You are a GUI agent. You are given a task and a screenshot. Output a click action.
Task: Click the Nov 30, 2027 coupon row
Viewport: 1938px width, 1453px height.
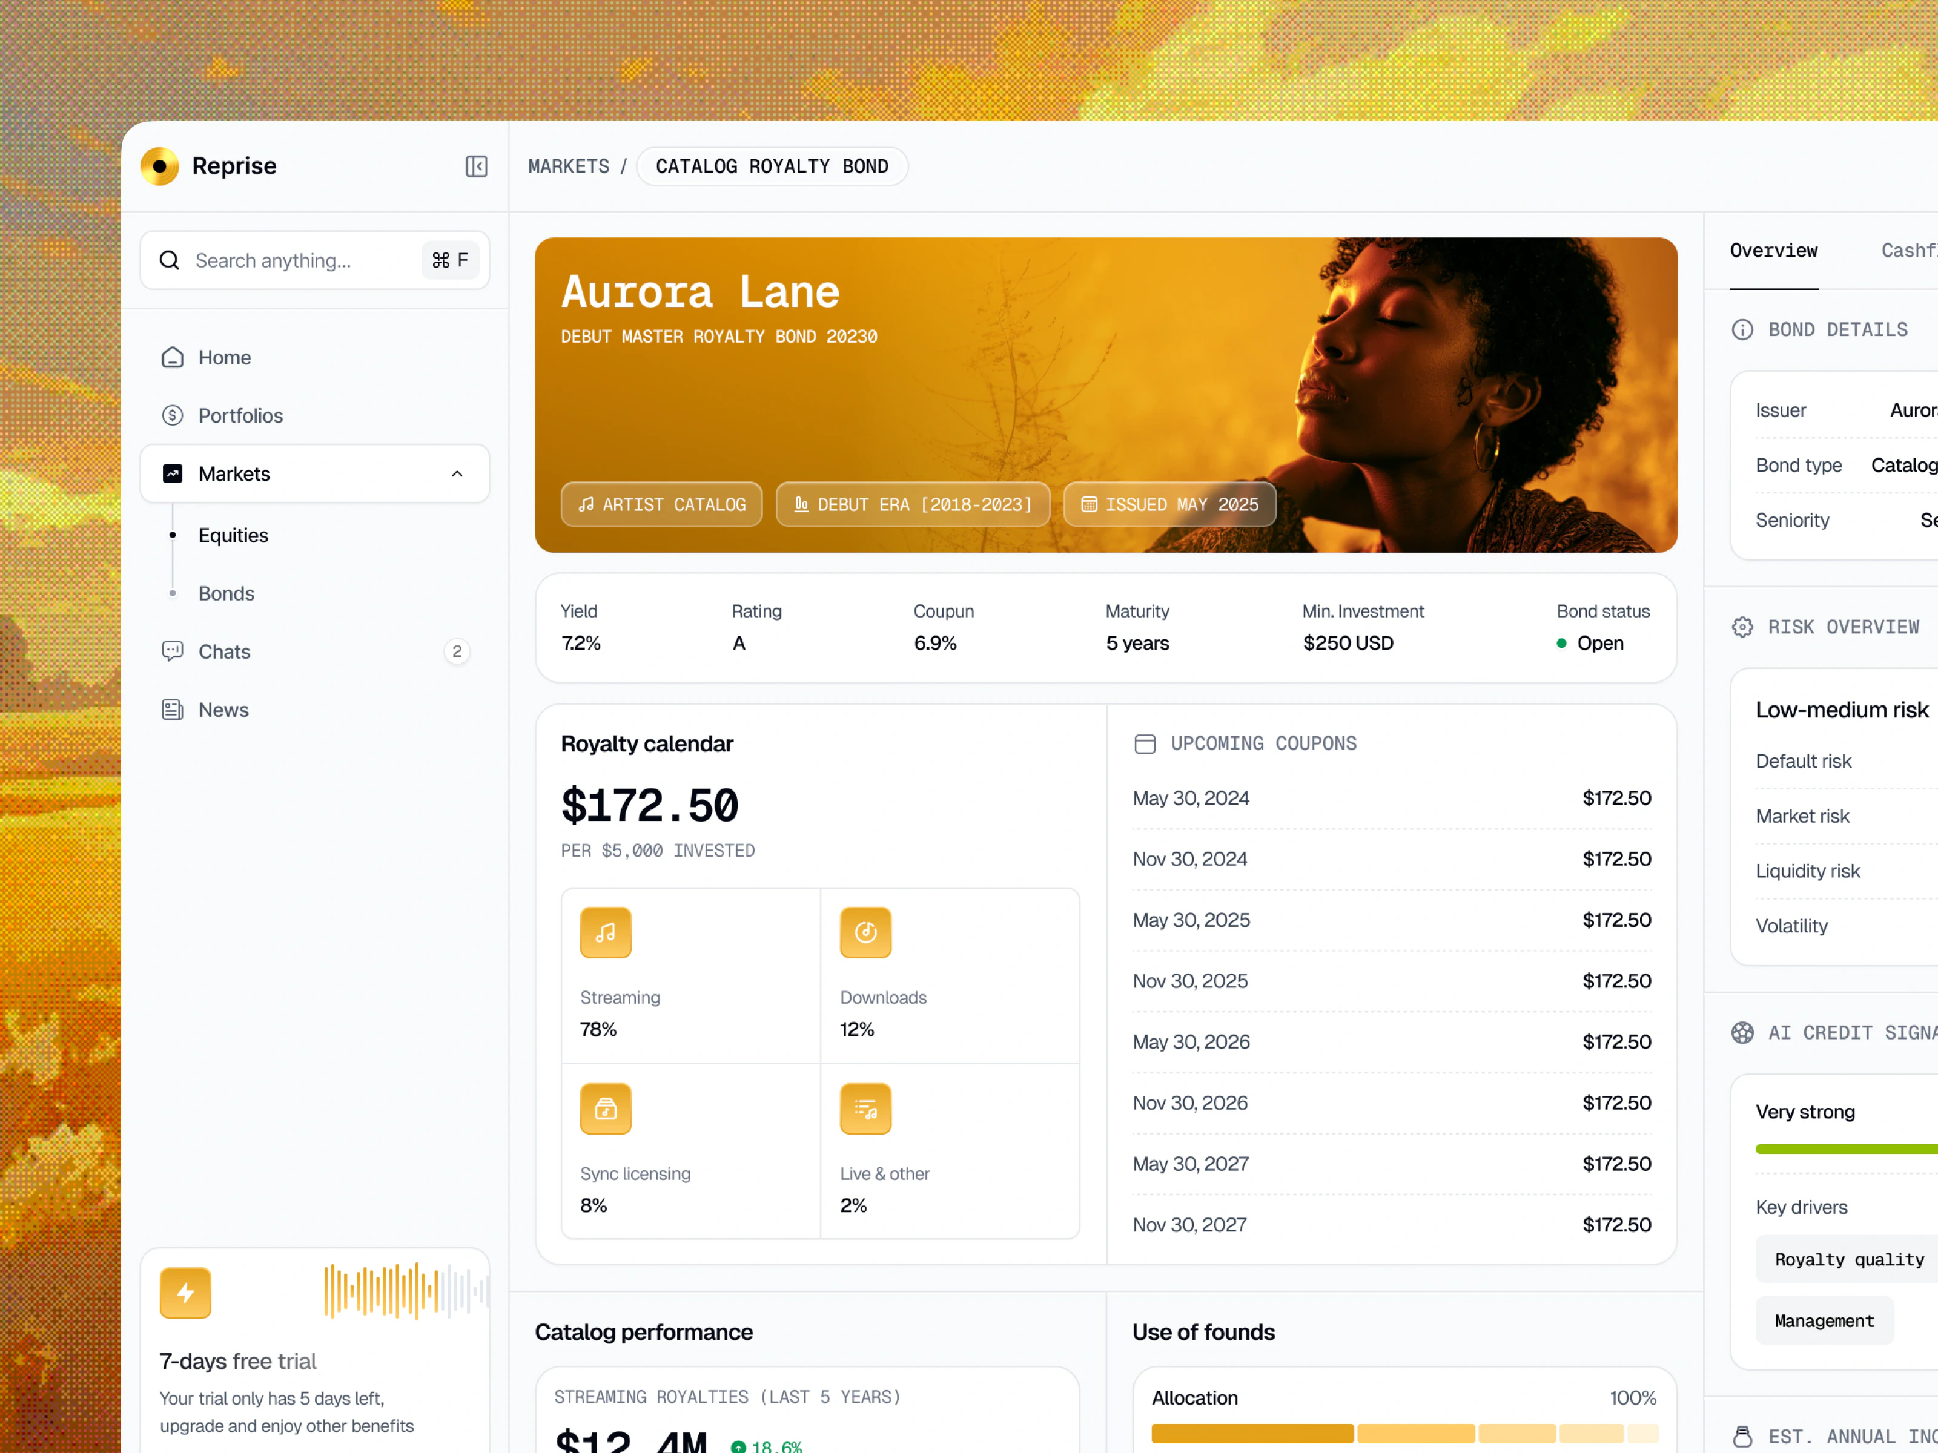point(1392,1225)
